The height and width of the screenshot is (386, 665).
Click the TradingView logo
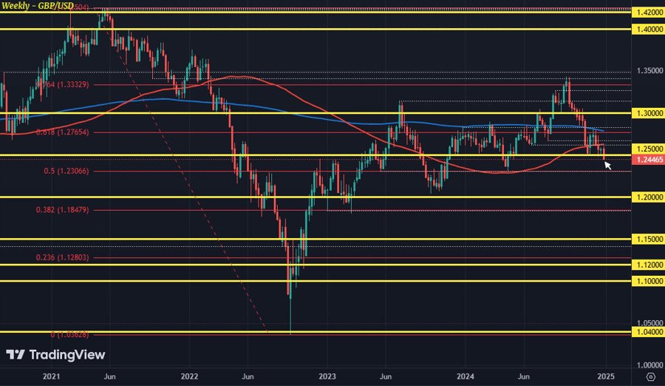55,355
